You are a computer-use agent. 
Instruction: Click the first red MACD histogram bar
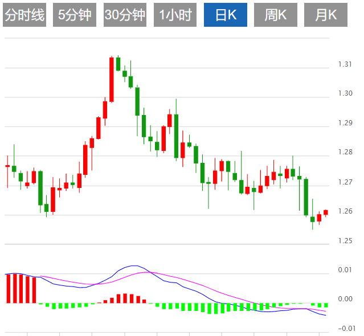click(x=9, y=288)
